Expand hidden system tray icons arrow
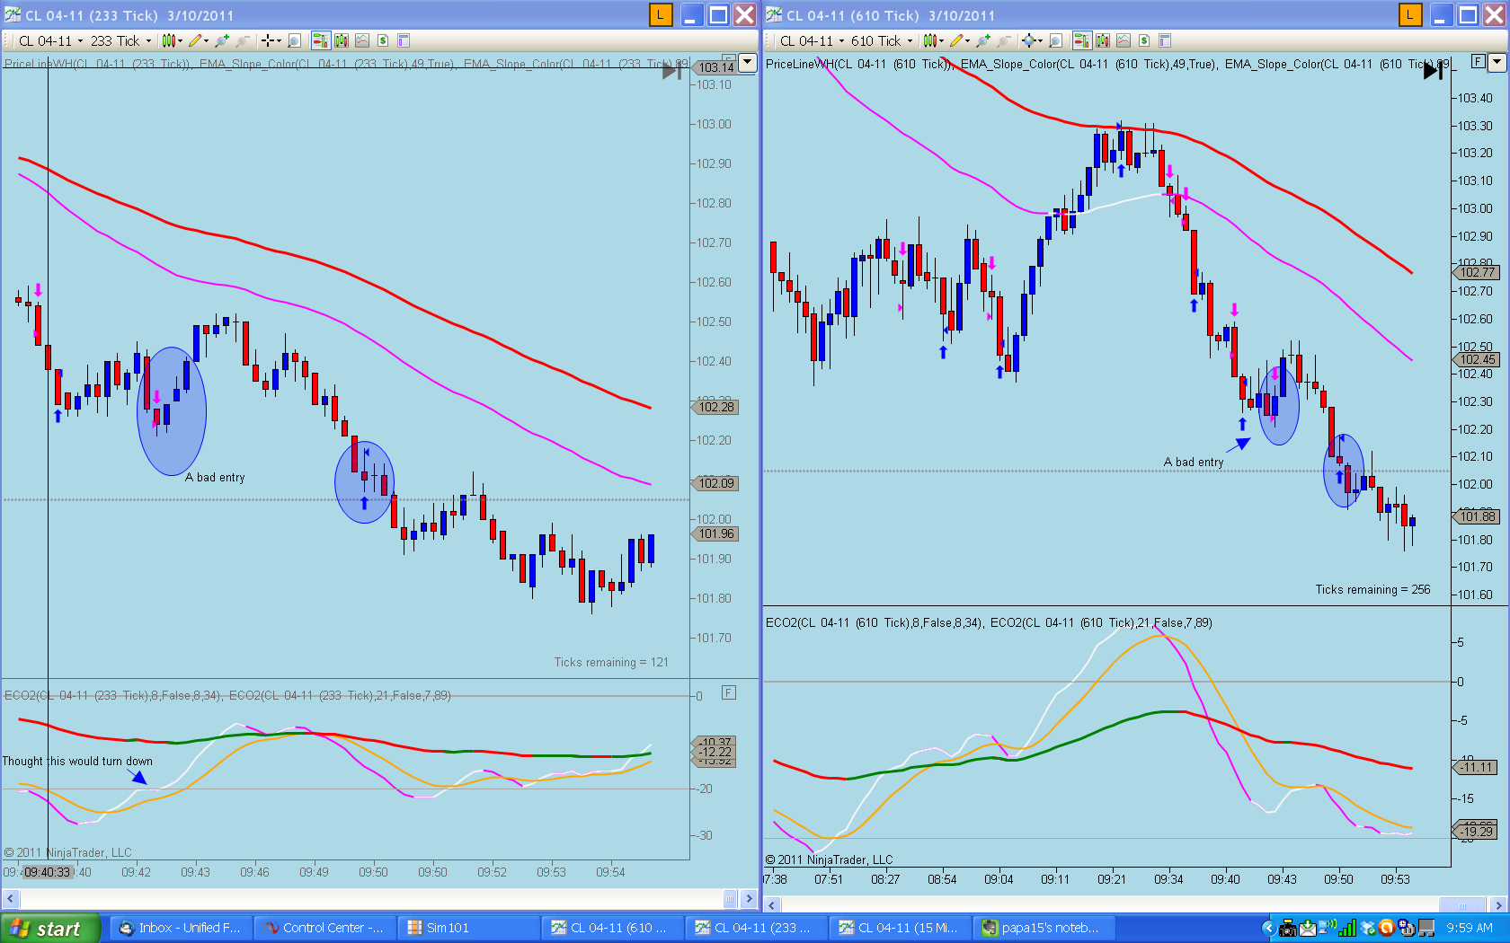Screen dimensions: 1510x943 point(1268,929)
